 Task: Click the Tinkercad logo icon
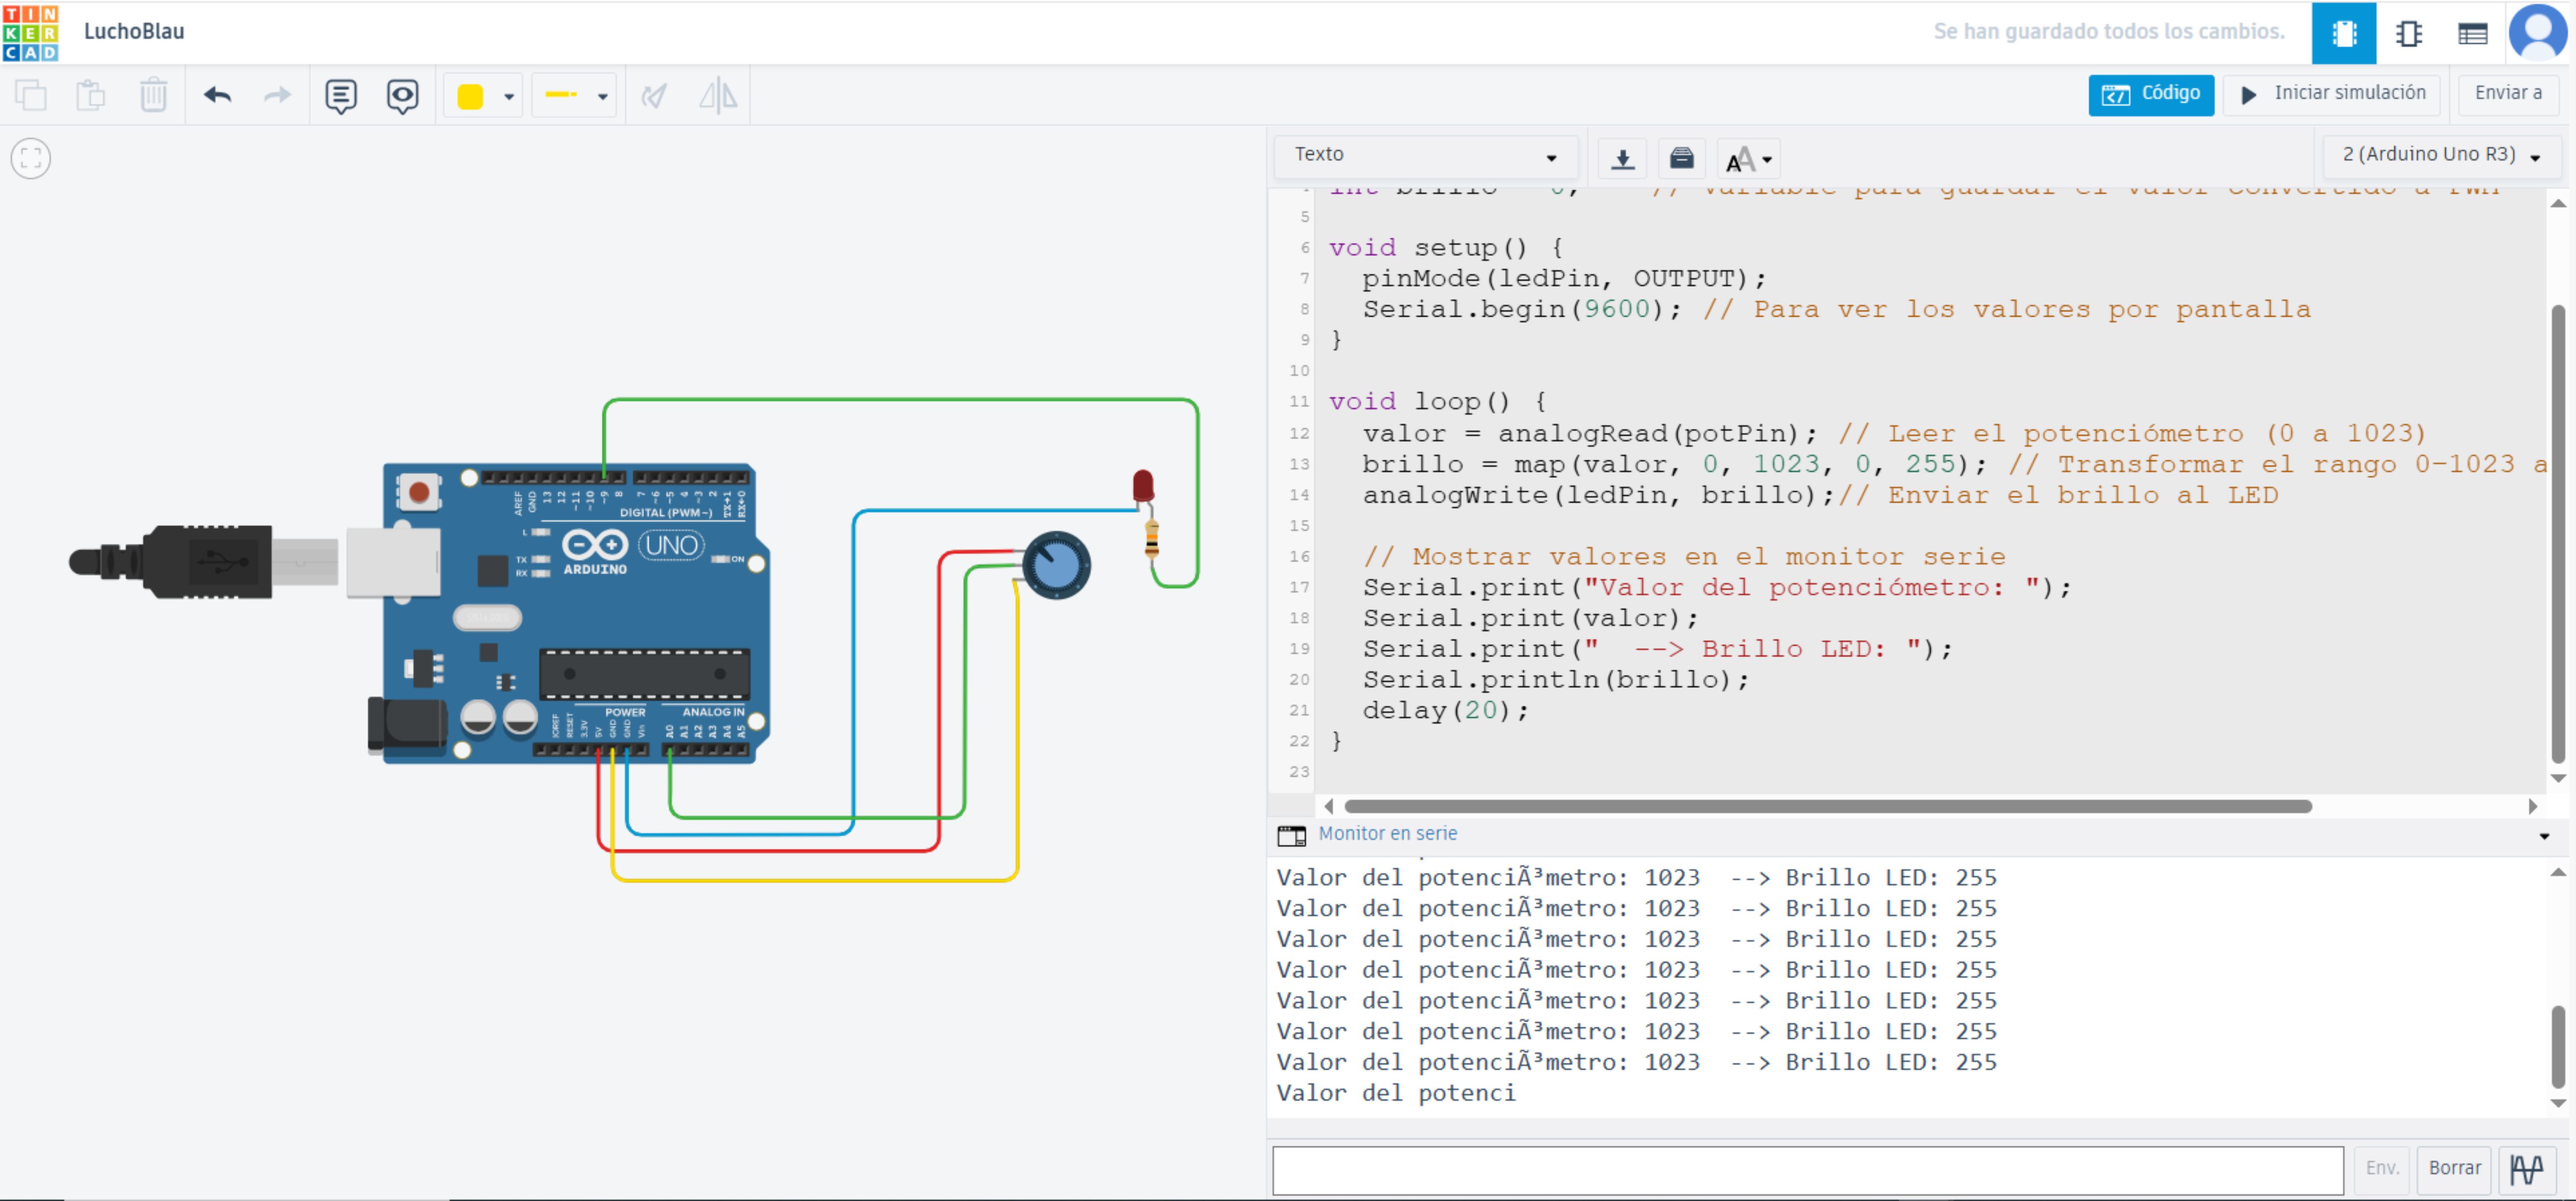[x=30, y=31]
